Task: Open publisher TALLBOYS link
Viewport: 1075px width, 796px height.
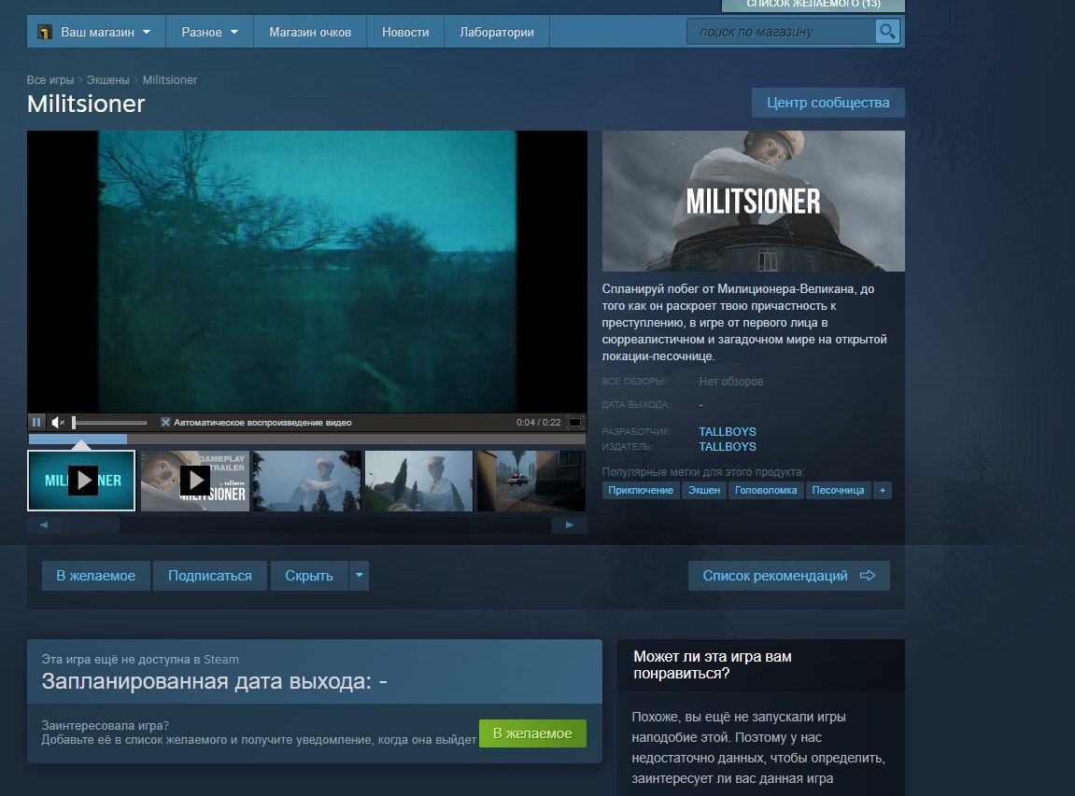Action: (x=728, y=447)
